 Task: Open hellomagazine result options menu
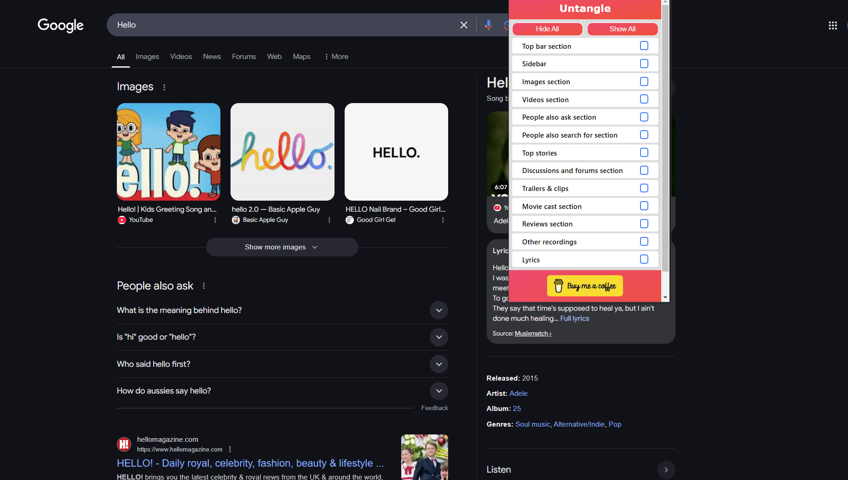[230, 449]
